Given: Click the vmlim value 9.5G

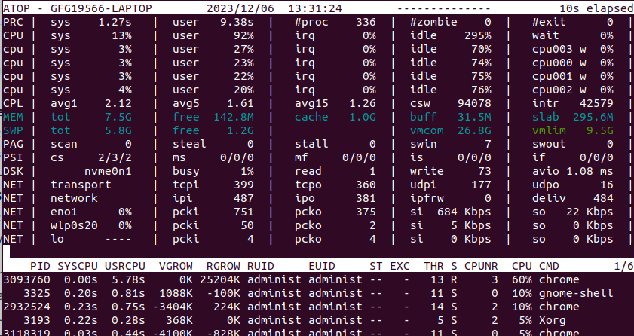Looking at the screenshot, I should (600, 130).
